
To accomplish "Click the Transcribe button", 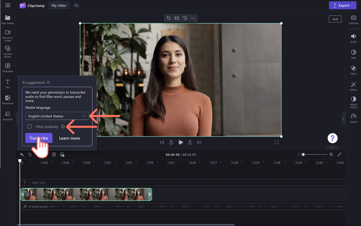I will click(x=39, y=138).
